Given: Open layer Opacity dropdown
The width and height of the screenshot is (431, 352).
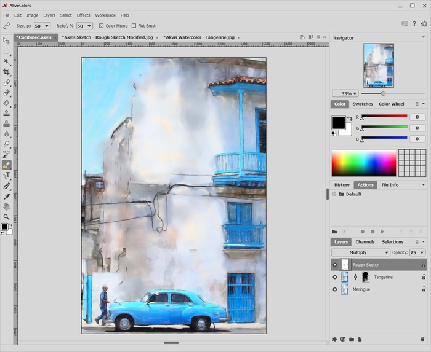Looking at the screenshot, I should [422, 252].
